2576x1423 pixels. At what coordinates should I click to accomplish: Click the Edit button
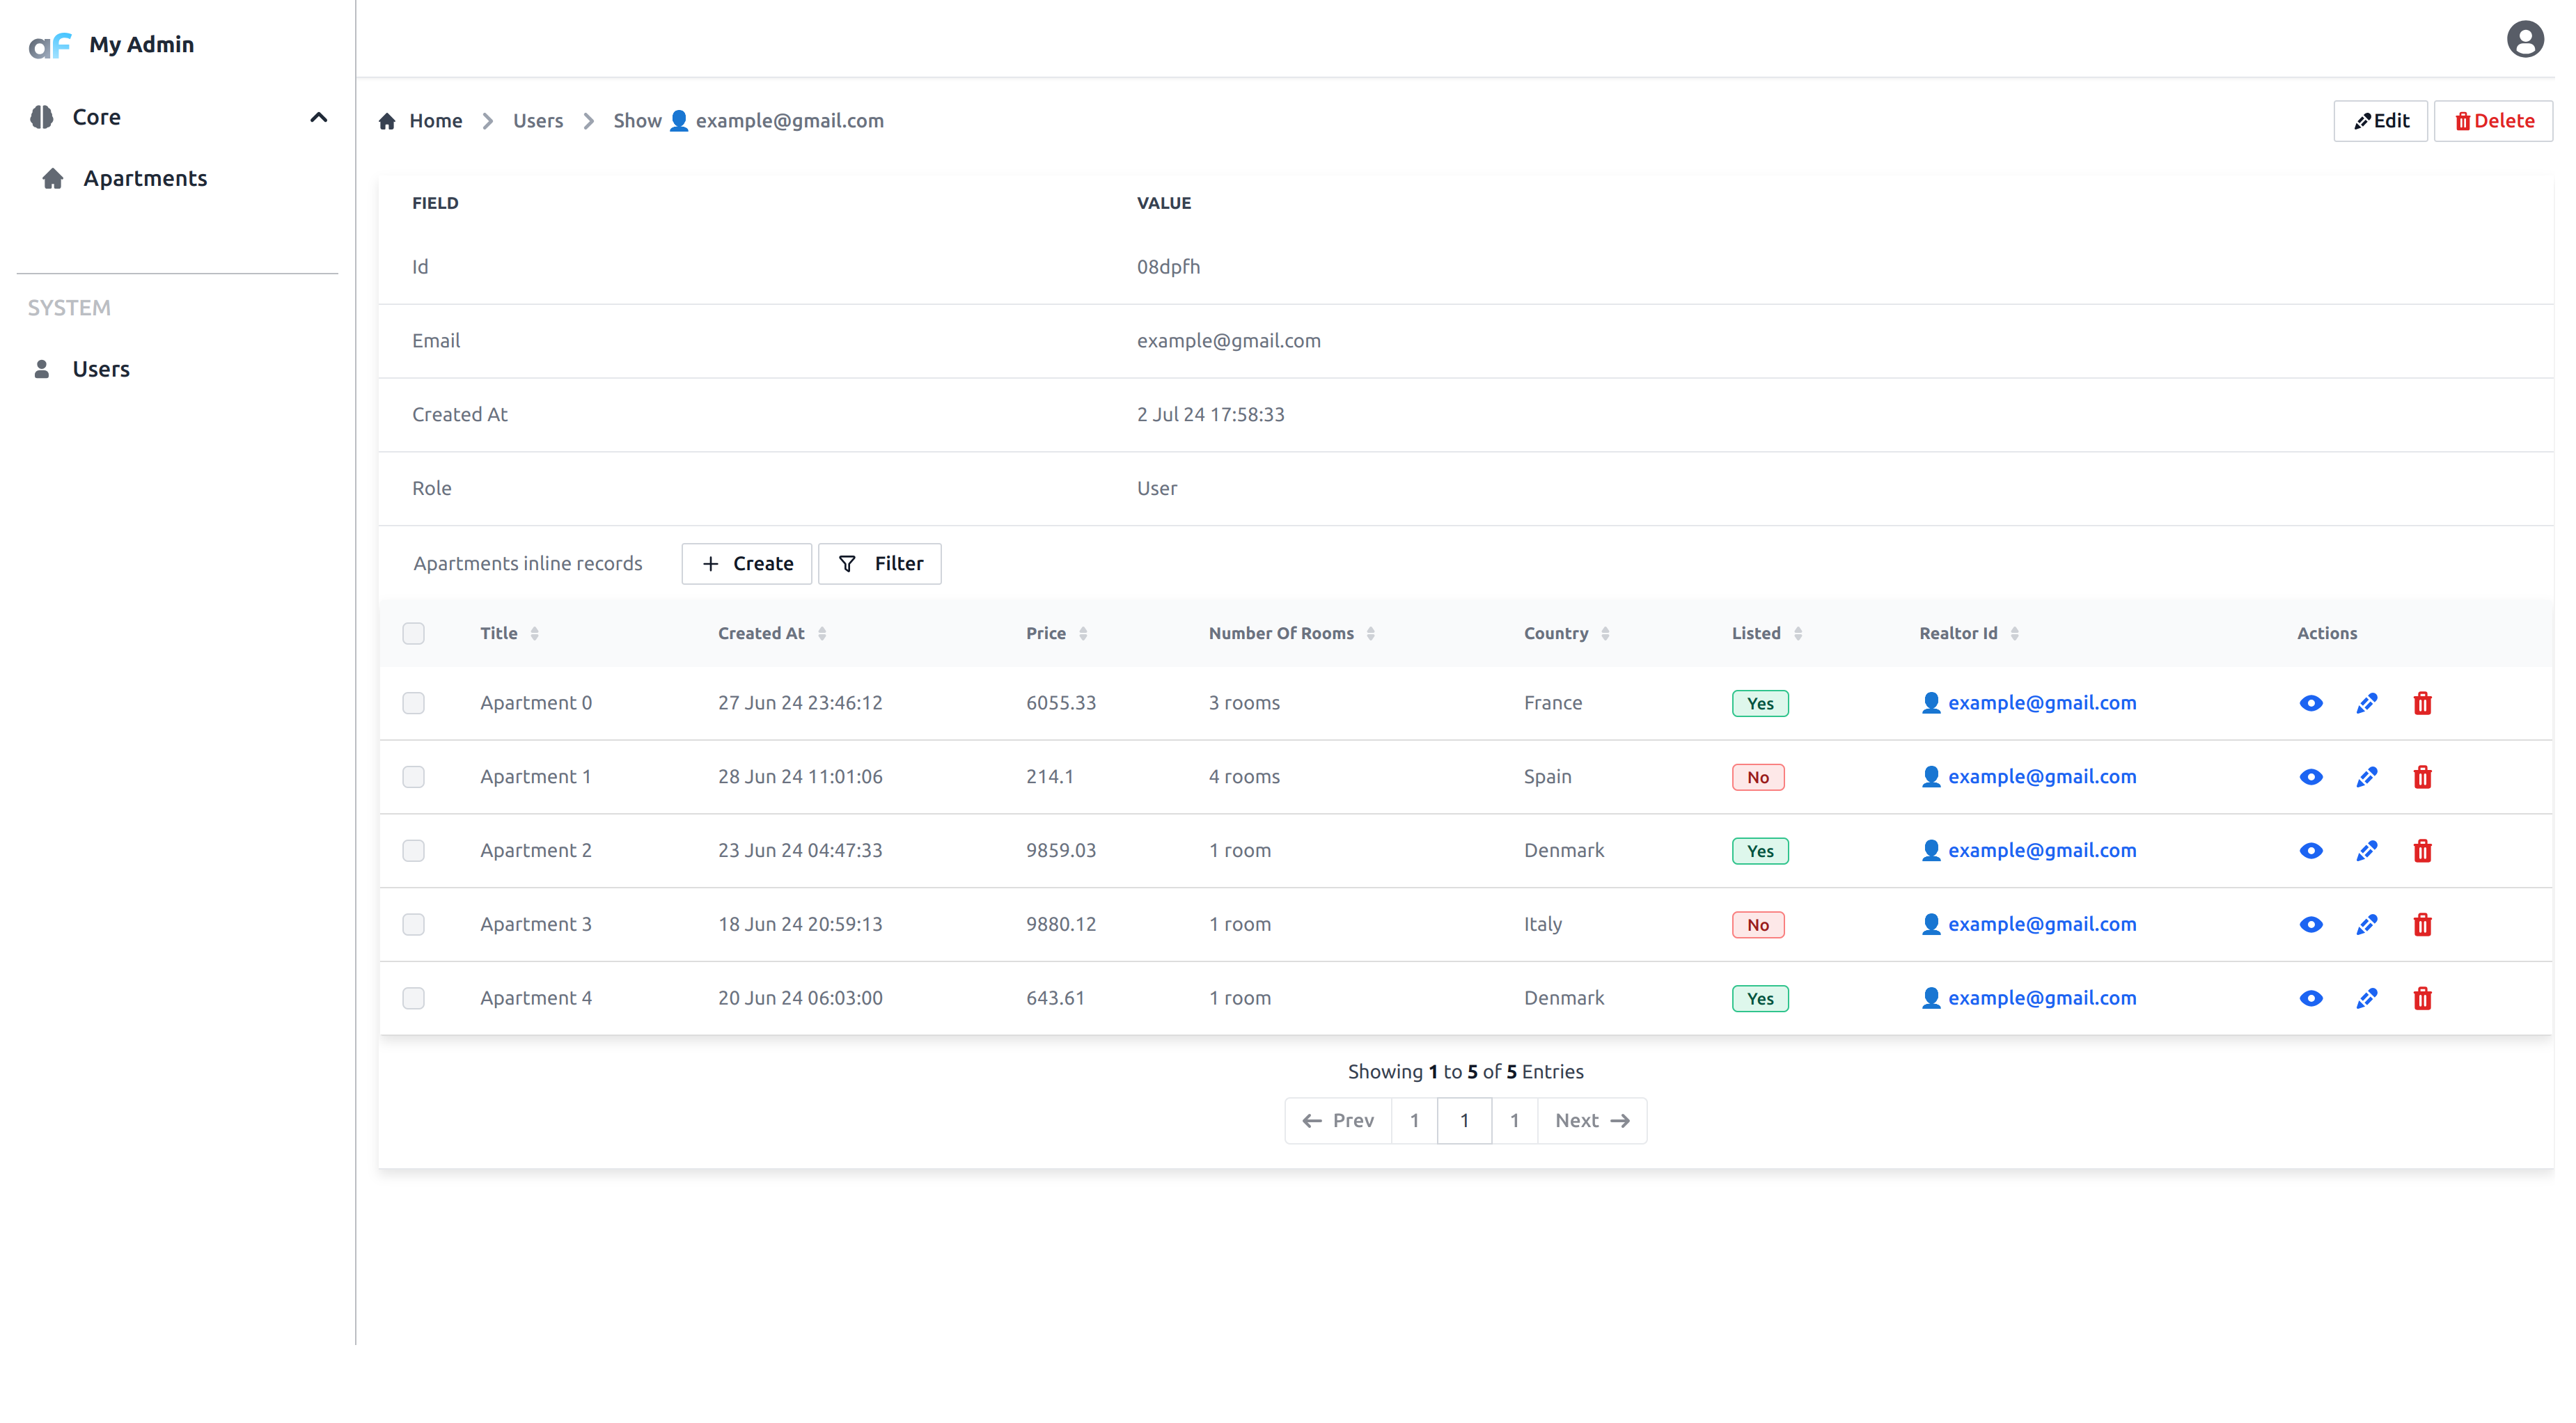pyautogui.click(x=2380, y=121)
